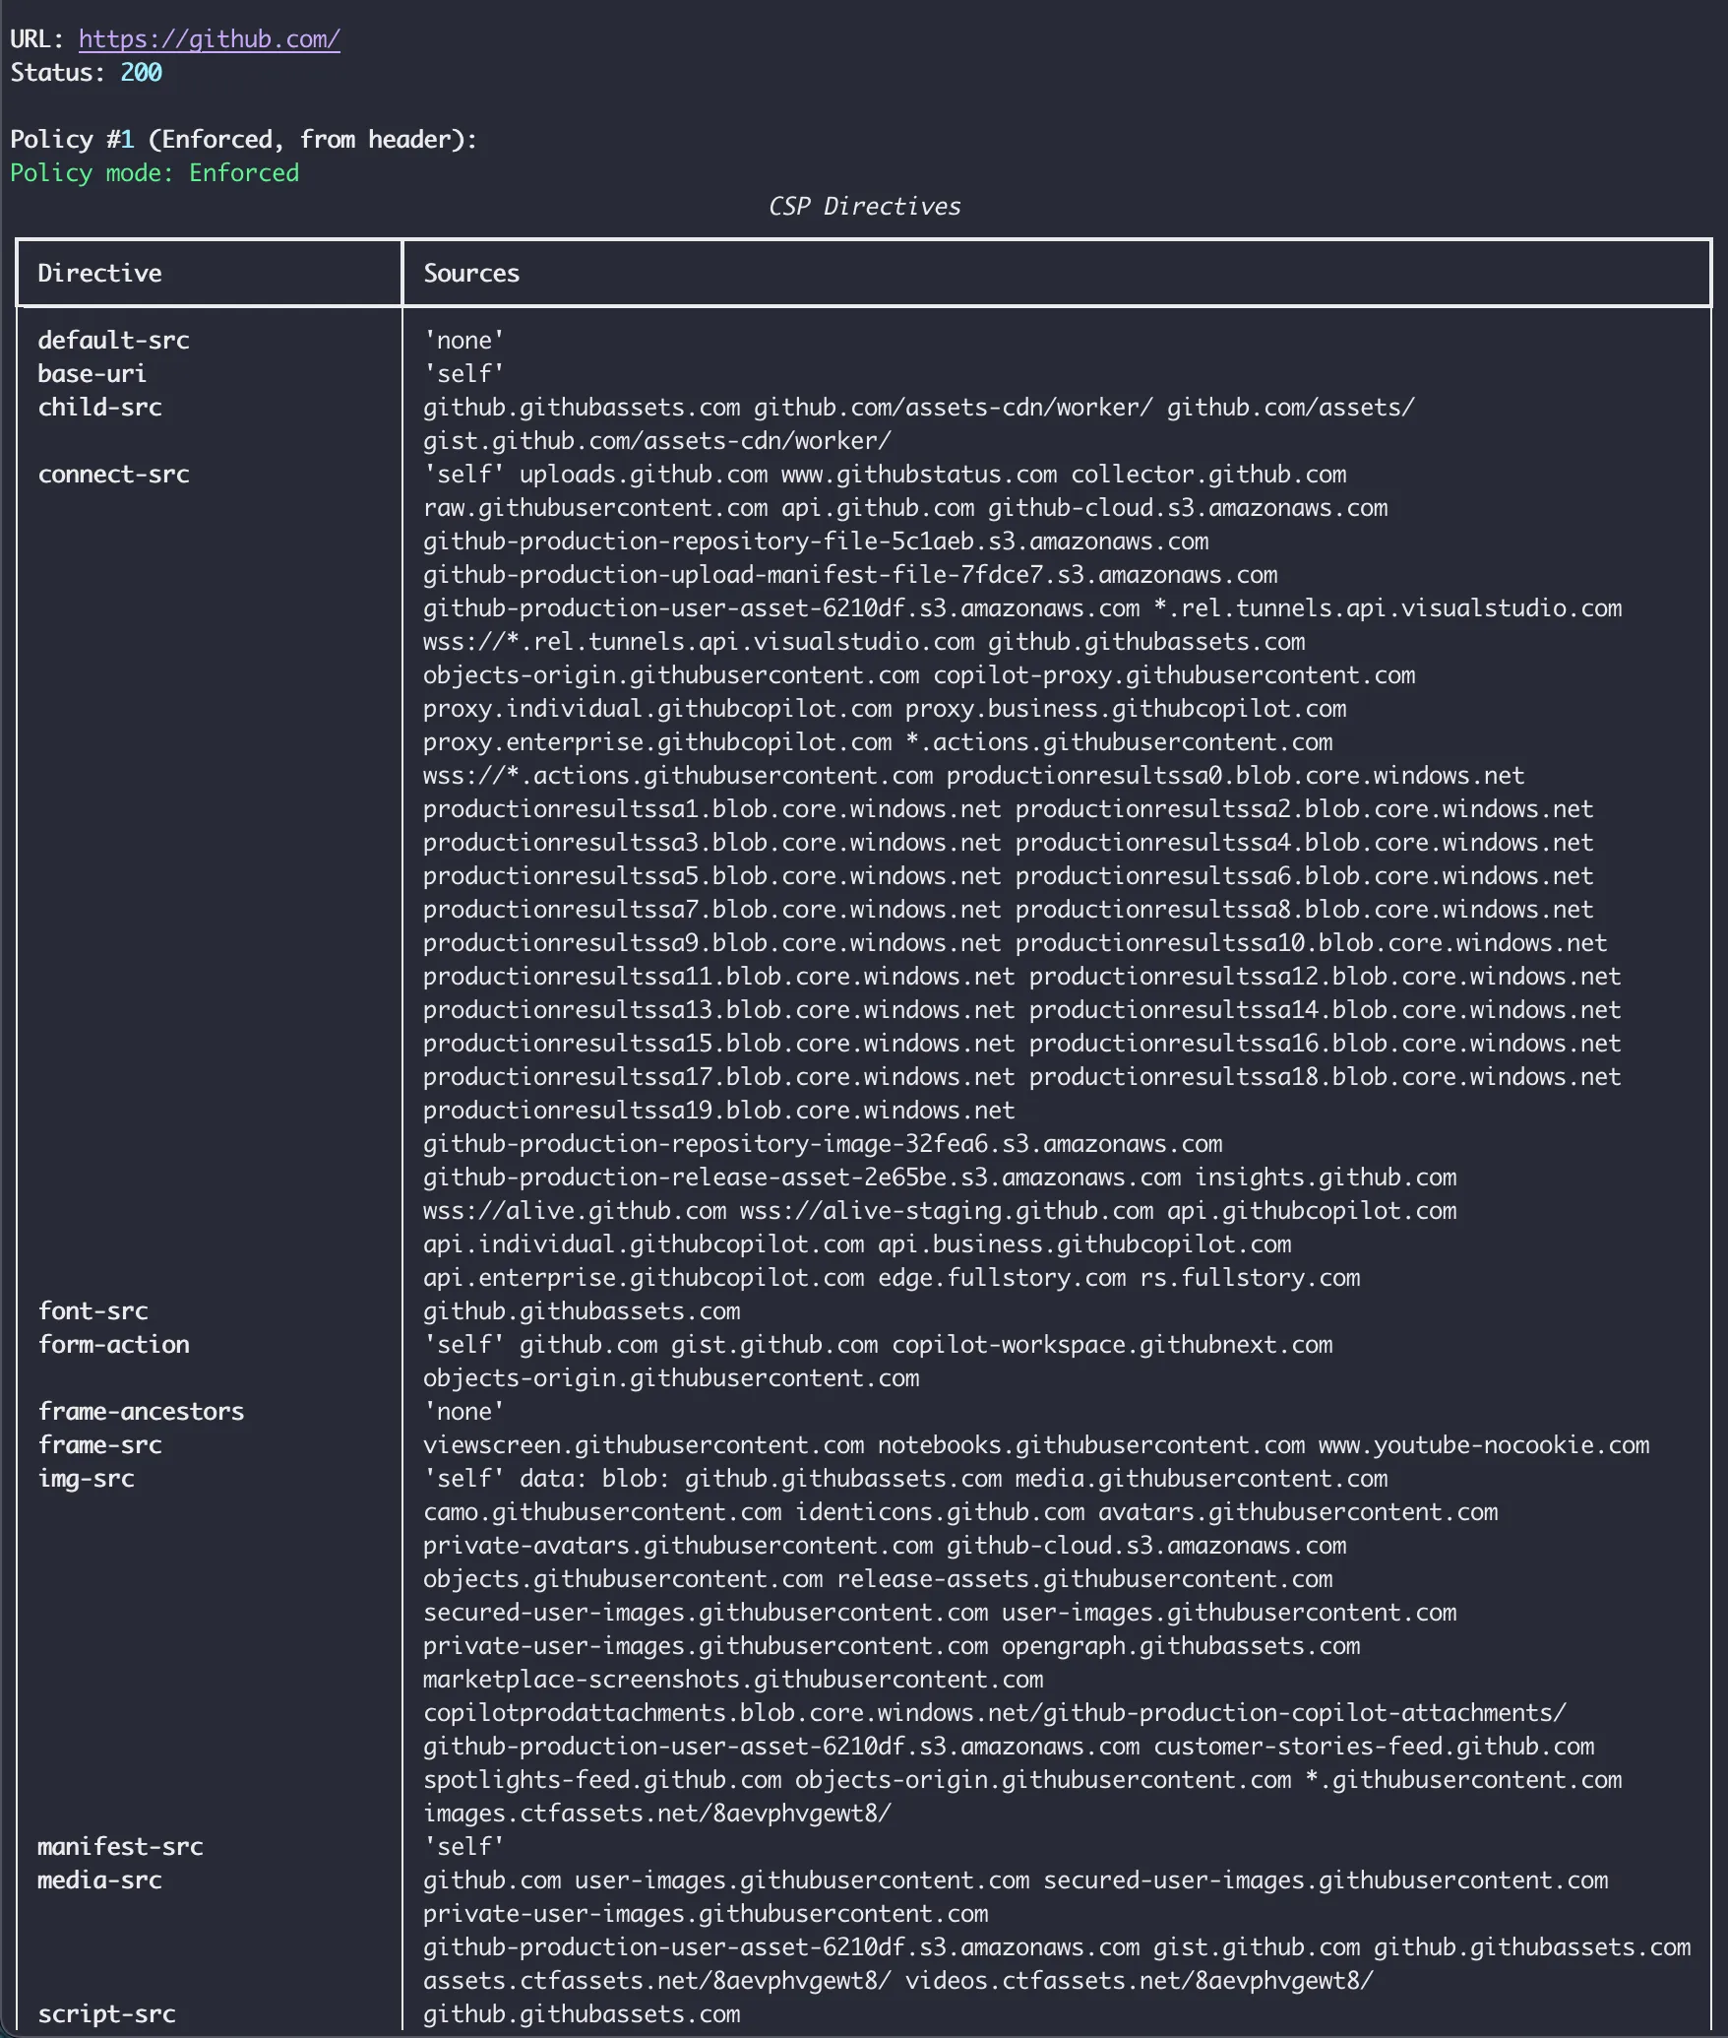Click the green 200 status code
Image resolution: width=1728 pixels, height=2038 pixels.
(141, 72)
